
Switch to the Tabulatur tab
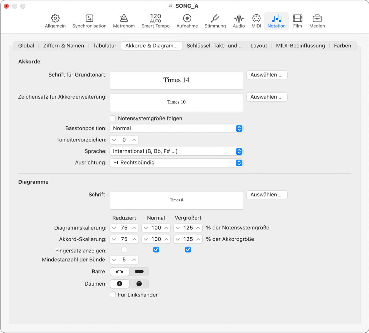105,46
